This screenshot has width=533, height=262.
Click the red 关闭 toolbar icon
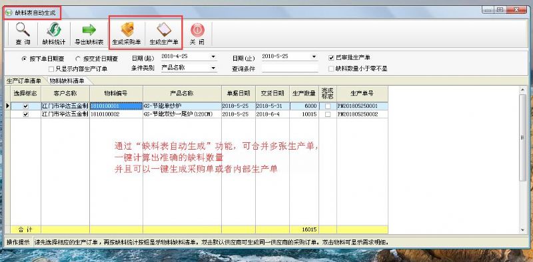[197, 30]
